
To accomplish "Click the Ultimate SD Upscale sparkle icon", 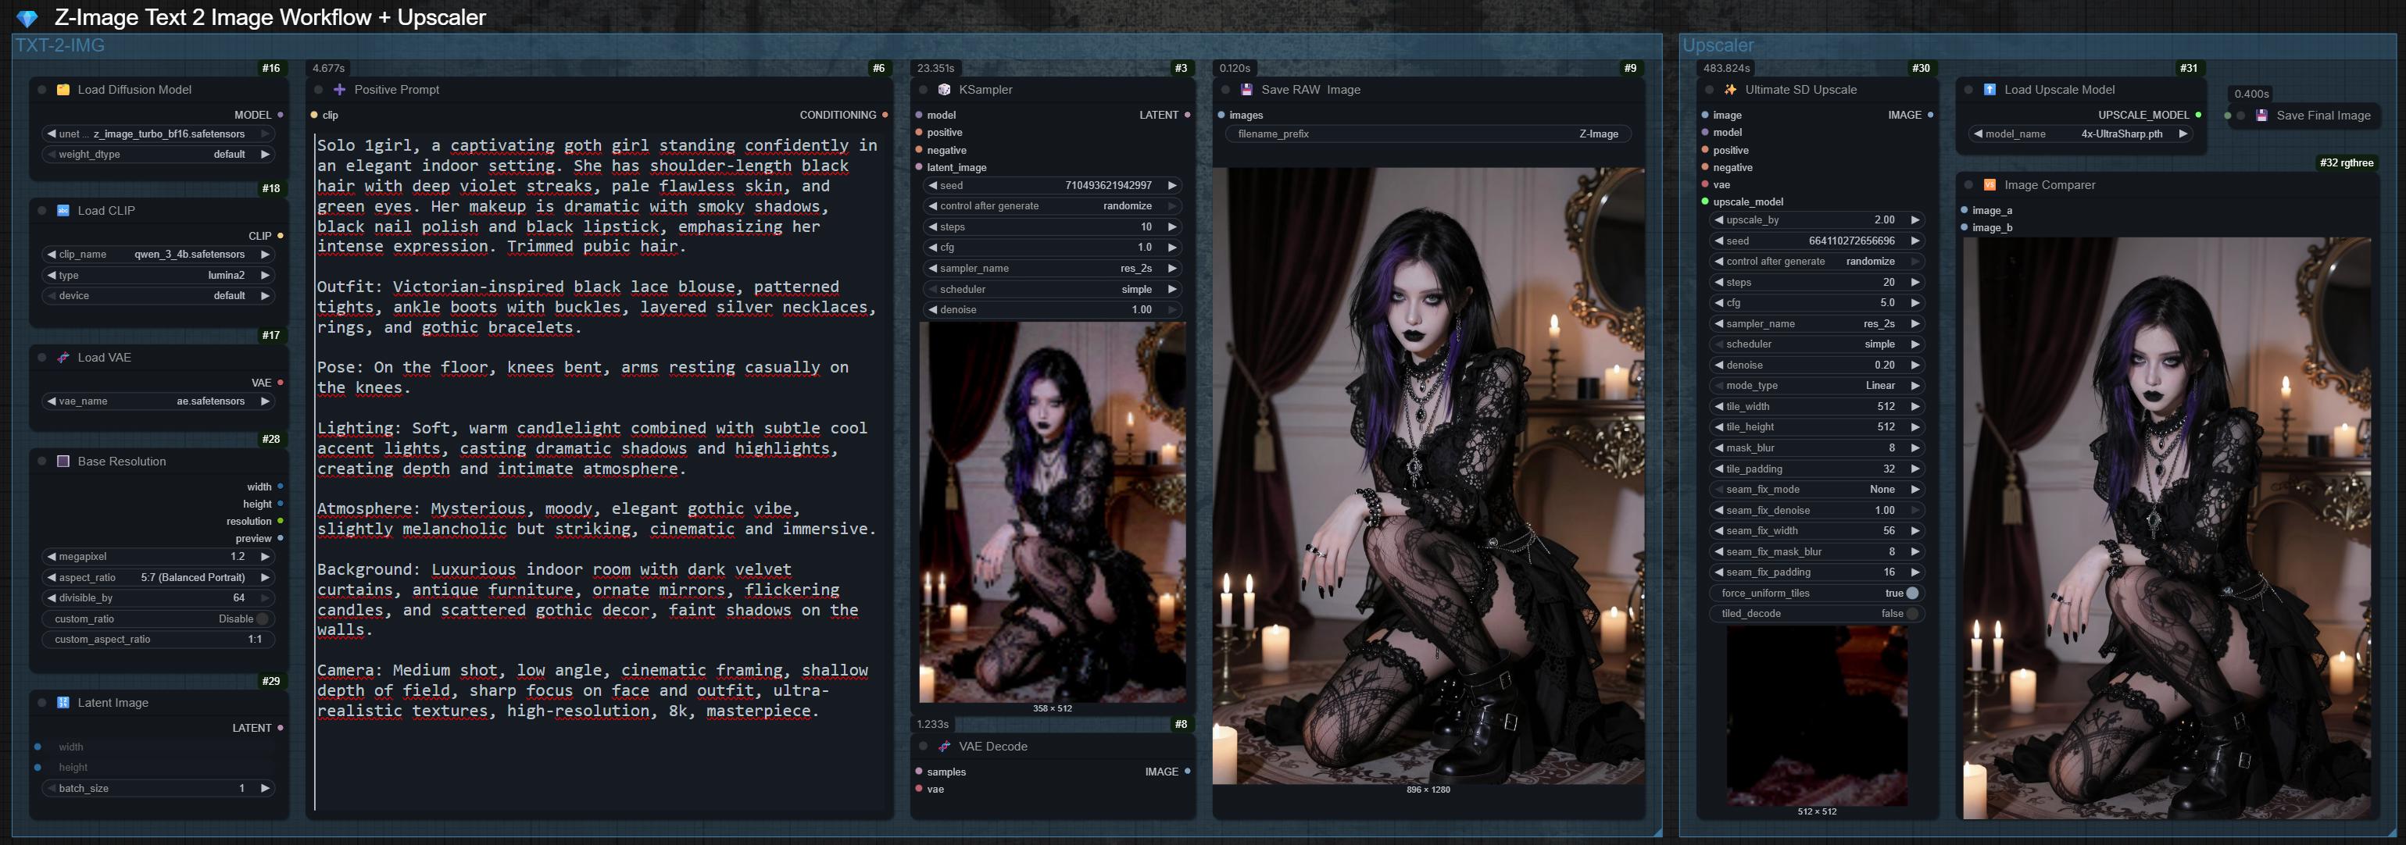I will [x=1730, y=90].
